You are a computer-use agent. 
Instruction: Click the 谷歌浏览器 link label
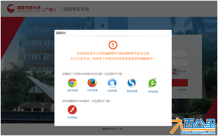pos(72,91)
